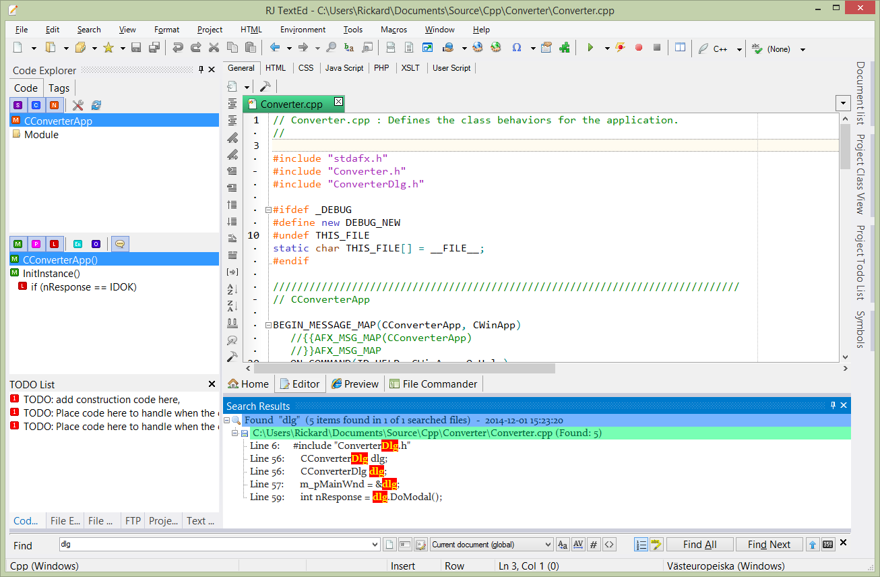Click the Cut scissors icon

[x=214, y=48]
